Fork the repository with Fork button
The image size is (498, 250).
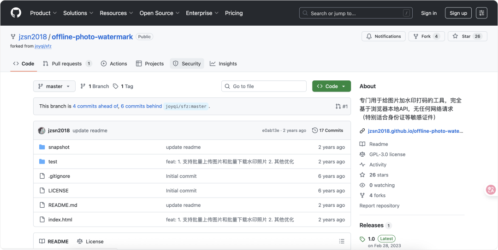(426, 36)
